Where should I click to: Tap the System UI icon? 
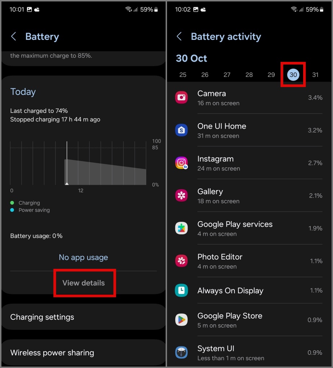pos(181,352)
